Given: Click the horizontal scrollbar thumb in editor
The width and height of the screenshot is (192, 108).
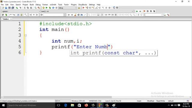Looking at the screenshot, I should tap(57, 97).
